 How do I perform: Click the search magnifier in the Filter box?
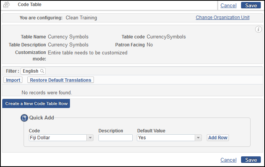pyautogui.click(x=42, y=71)
